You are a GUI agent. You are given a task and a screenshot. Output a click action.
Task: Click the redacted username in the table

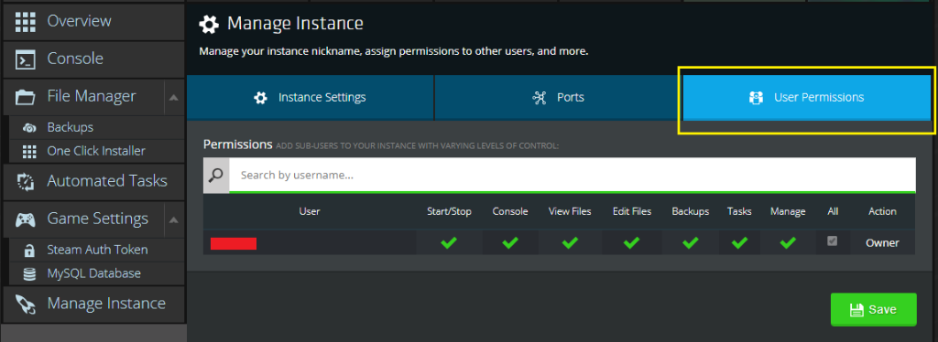click(234, 243)
